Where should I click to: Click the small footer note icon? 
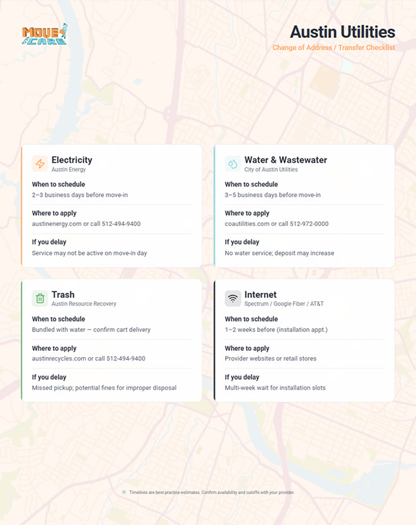pyautogui.click(x=124, y=492)
